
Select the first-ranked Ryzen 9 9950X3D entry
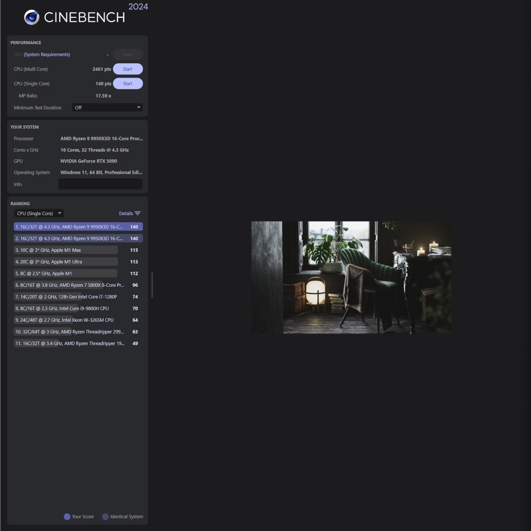point(78,227)
